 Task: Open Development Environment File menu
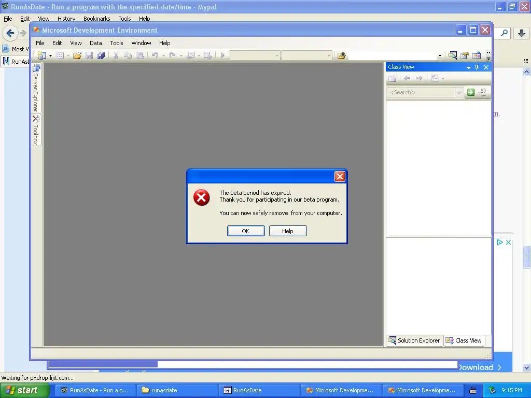[x=40, y=43]
